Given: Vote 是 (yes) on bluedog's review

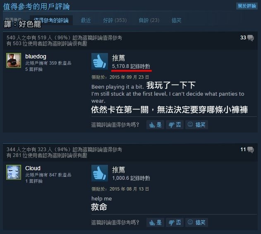Looking at the screenshot, I should 155,125.
